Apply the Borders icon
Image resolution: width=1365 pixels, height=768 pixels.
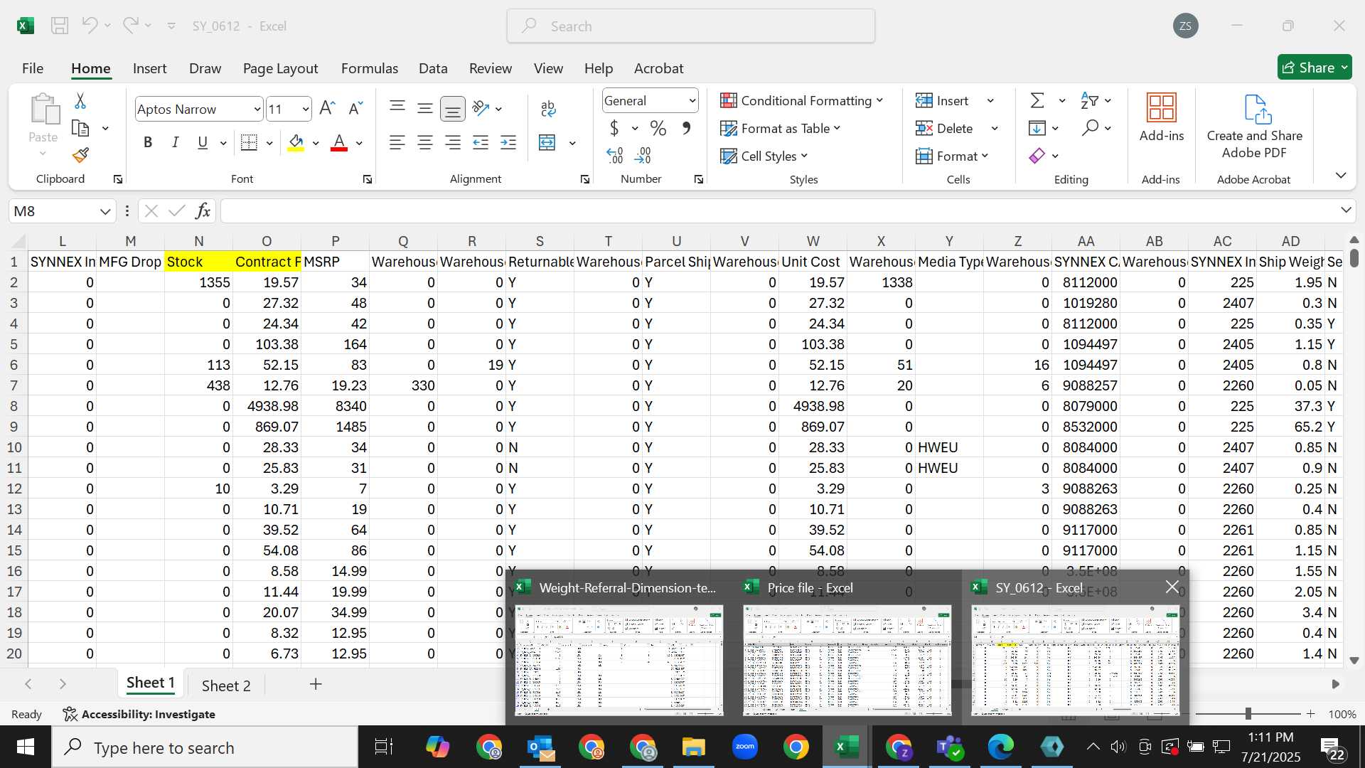click(x=249, y=143)
